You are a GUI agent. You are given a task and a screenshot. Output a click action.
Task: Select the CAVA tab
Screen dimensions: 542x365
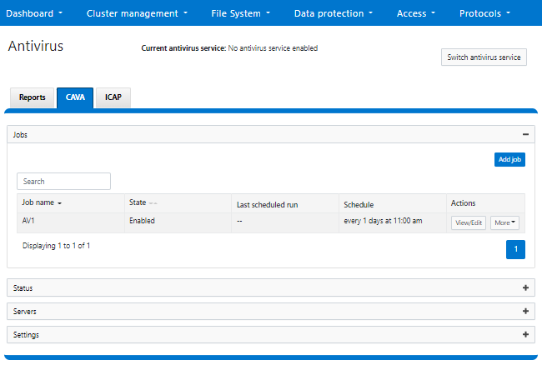click(x=75, y=97)
